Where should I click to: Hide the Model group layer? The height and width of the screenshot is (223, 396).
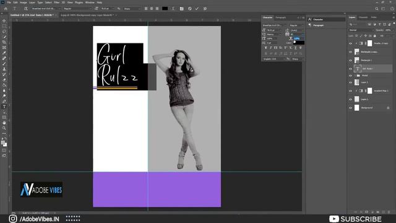[x=350, y=76]
